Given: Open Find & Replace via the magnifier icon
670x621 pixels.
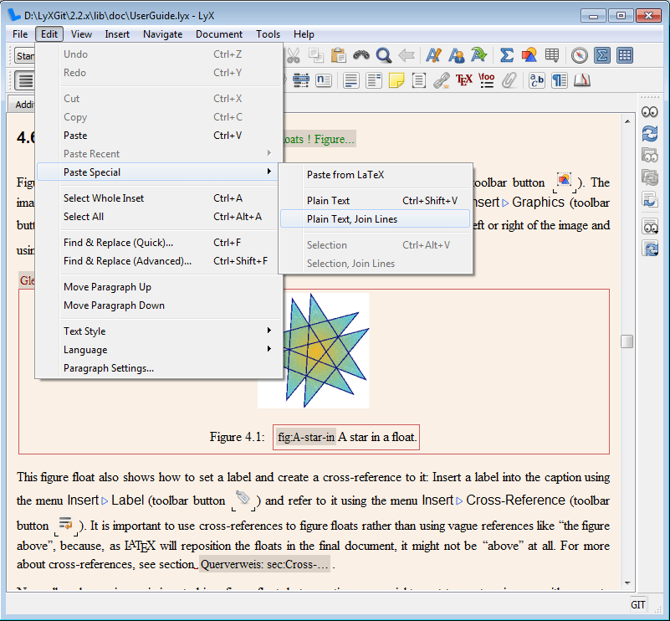Looking at the screenshot, I should click(x=384, y=55).
